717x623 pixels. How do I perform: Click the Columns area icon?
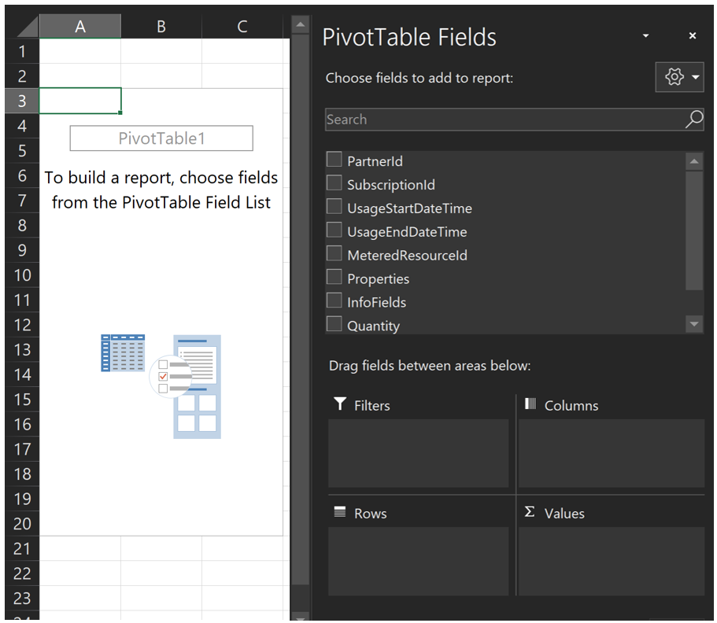click(x=530, y=404)
